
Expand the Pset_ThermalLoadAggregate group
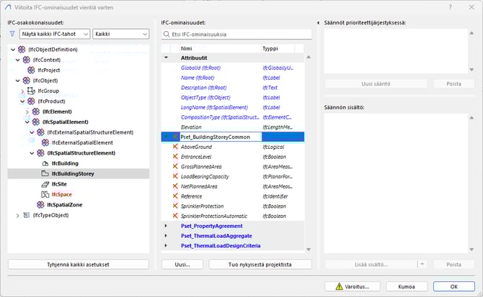tap(166, 236)
